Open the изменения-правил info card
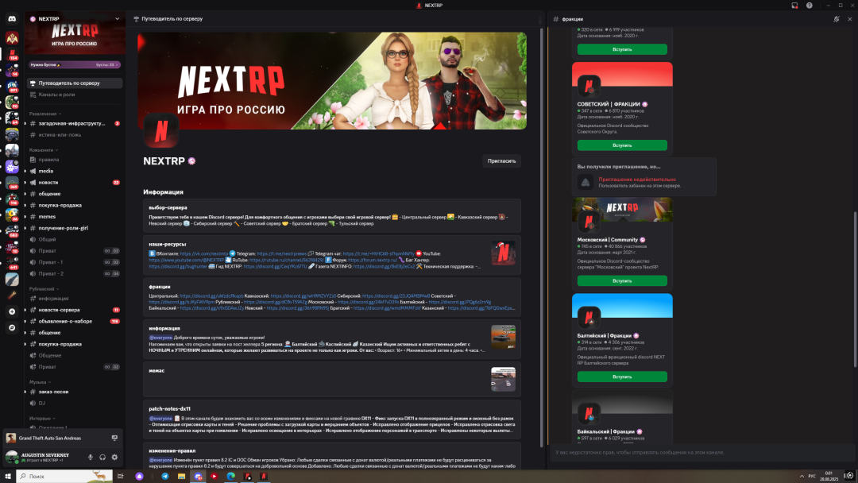The image size is (858, 483). (332, 456)
